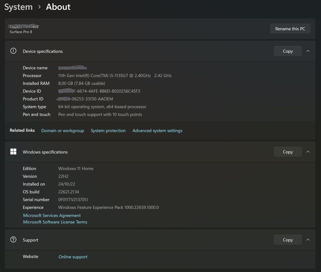The image size is (321, 272).
Task: Select the Device ID value
Action: (x=99, y=91)
